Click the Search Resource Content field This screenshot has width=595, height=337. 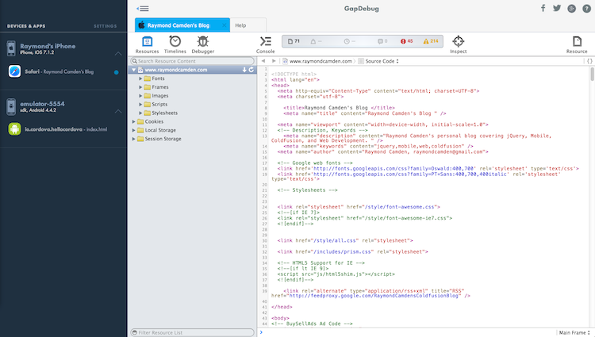point(193,61)
